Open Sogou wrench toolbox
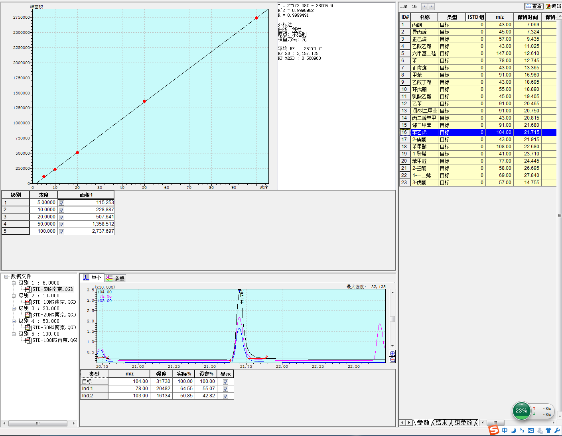 (557, 430)
